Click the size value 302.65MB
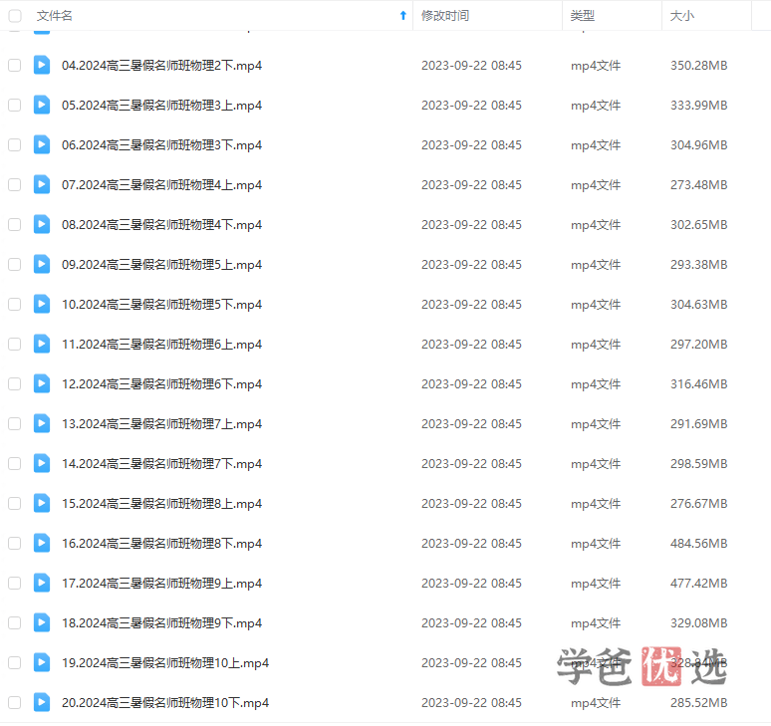Viewport: 771px width, 726px height. pyautogui.click(x=698, y=225)
